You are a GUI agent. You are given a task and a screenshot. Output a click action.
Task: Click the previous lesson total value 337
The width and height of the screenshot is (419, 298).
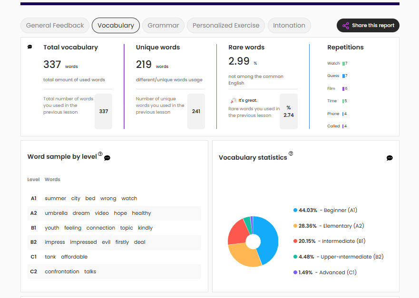point(104,111)
